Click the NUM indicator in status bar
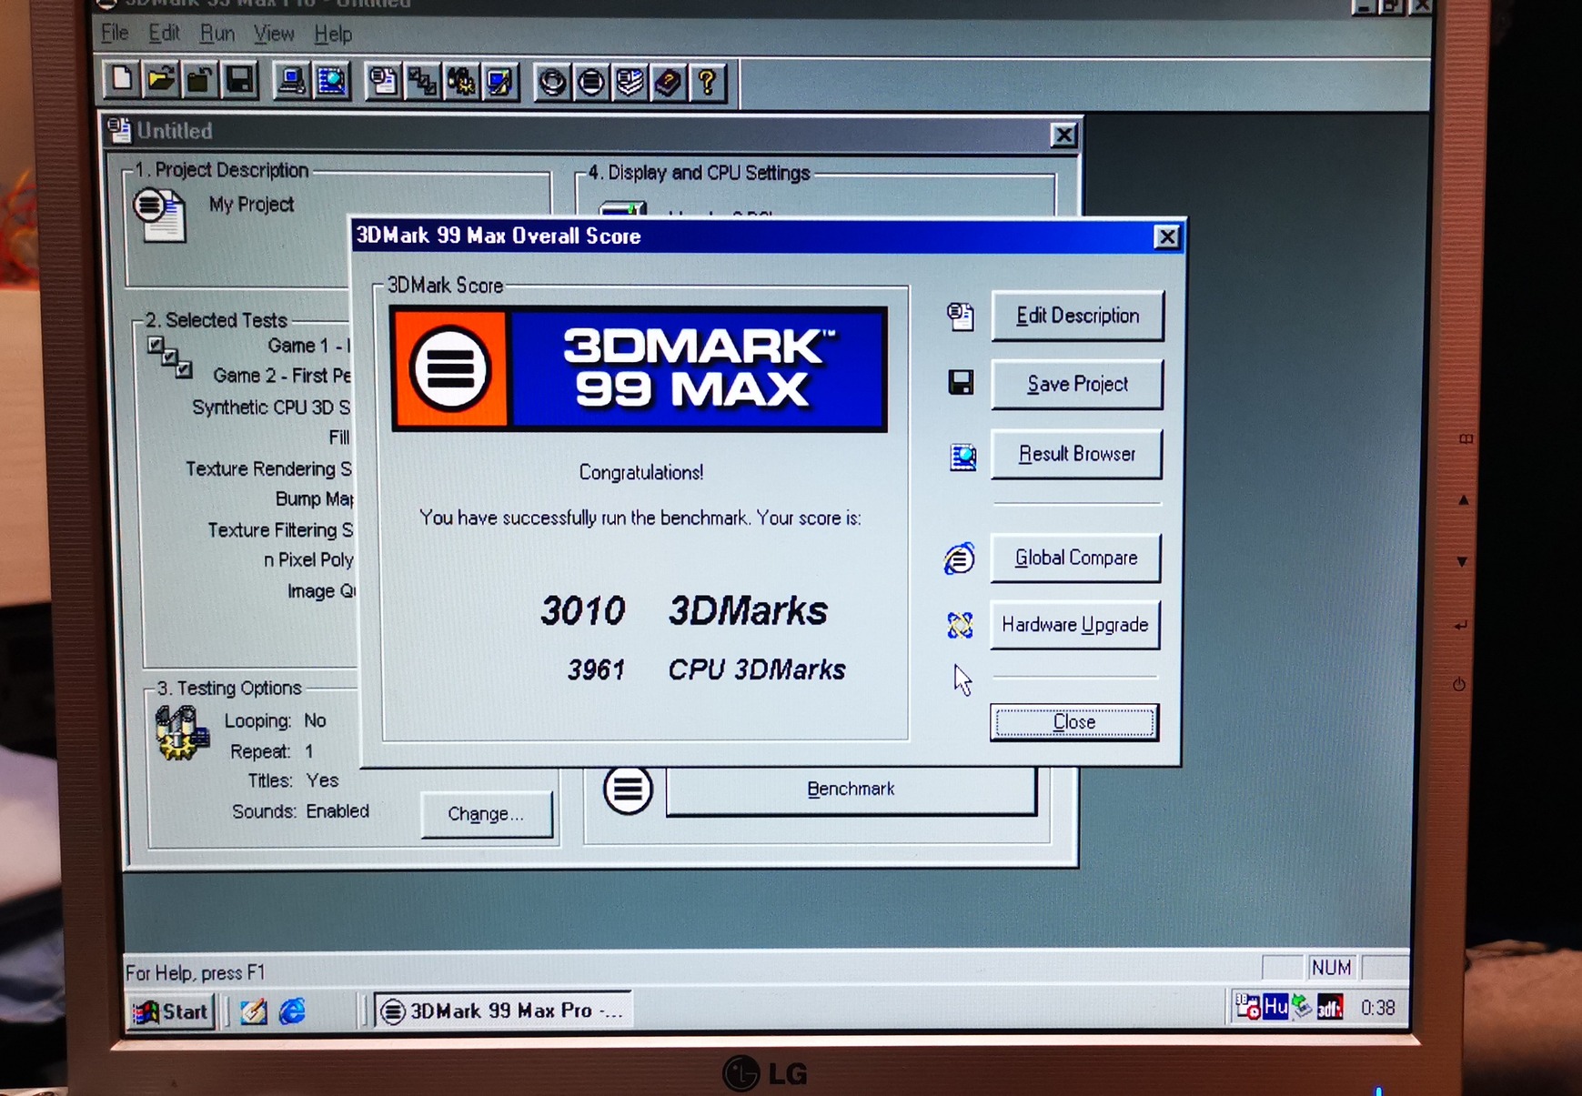Viewport: 1582px width, 1096px height. (x=1331, y=968)
